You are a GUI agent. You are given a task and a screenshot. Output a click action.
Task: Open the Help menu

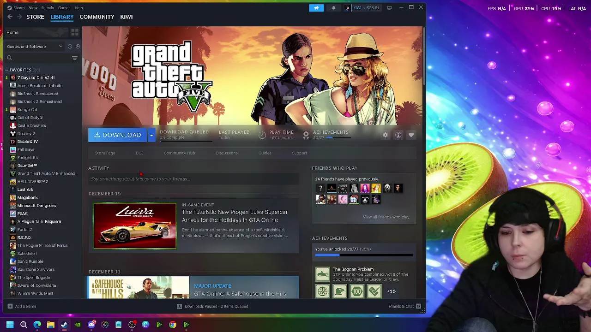[79, 8]
